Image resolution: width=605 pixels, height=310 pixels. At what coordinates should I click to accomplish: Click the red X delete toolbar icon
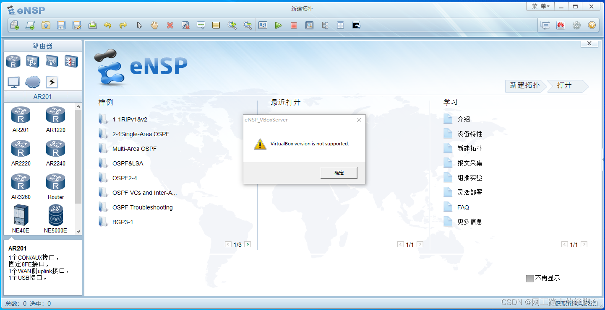(170, 26)
